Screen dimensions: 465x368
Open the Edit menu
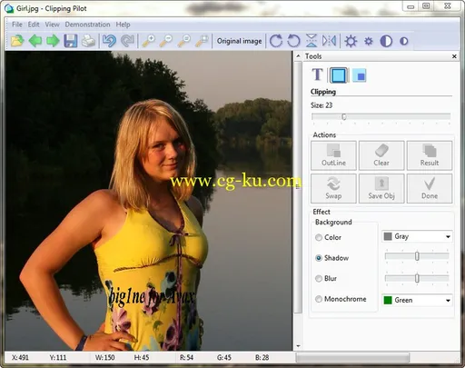pyautogui.click(x=34, y=25)
